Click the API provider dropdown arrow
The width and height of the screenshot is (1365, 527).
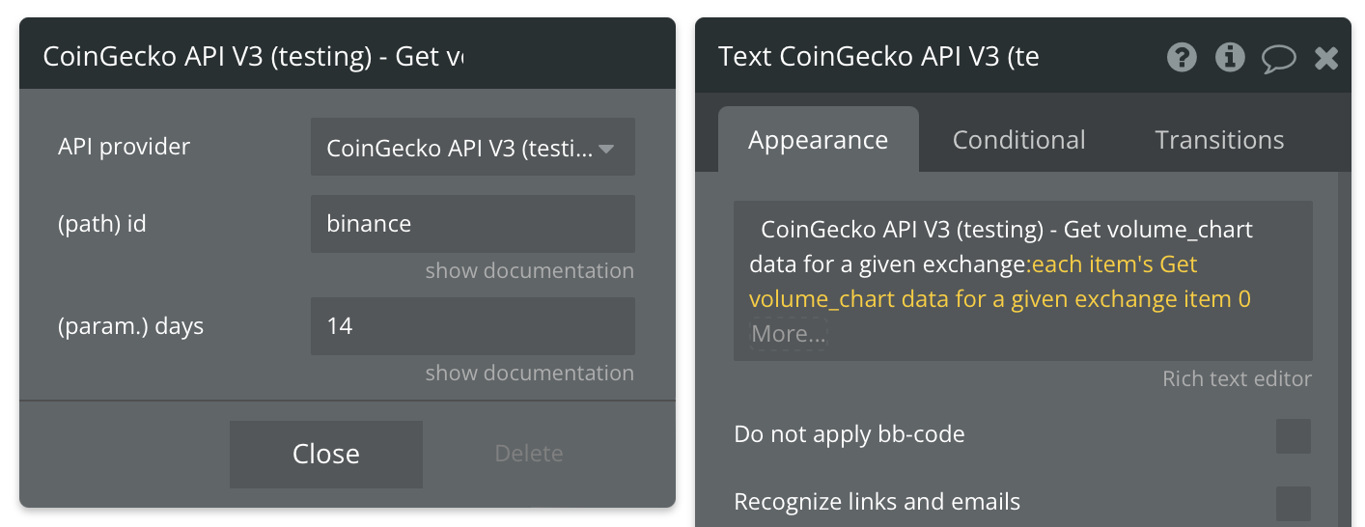point(606,149)
